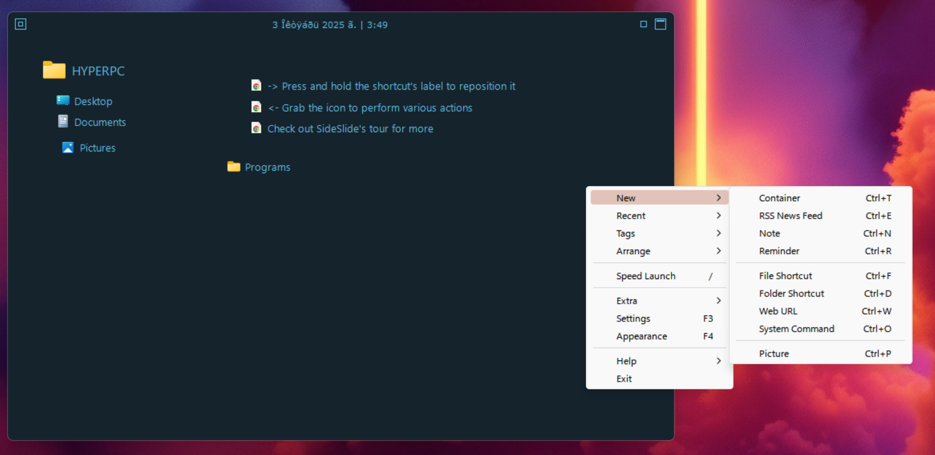Click the Pictures shortcut icon
935x455 pixels.
point(68,148)
